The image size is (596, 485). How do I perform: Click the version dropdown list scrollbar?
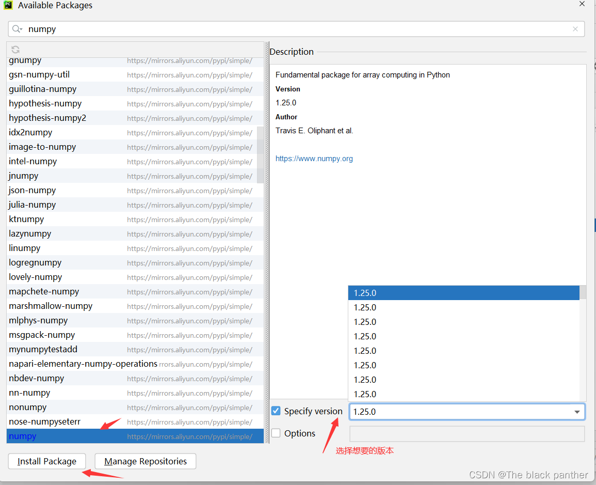pos(582,292)
